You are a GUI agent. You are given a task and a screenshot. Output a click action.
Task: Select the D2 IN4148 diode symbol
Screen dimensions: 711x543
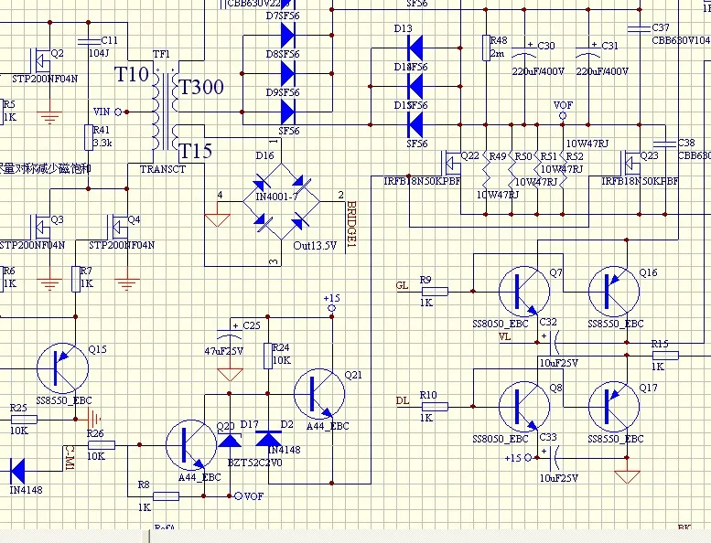[268, 439]
